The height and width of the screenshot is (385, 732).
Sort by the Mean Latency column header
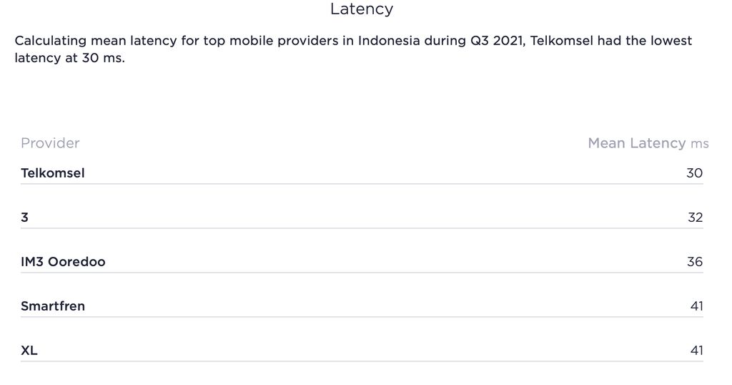[x=636, y=143]
